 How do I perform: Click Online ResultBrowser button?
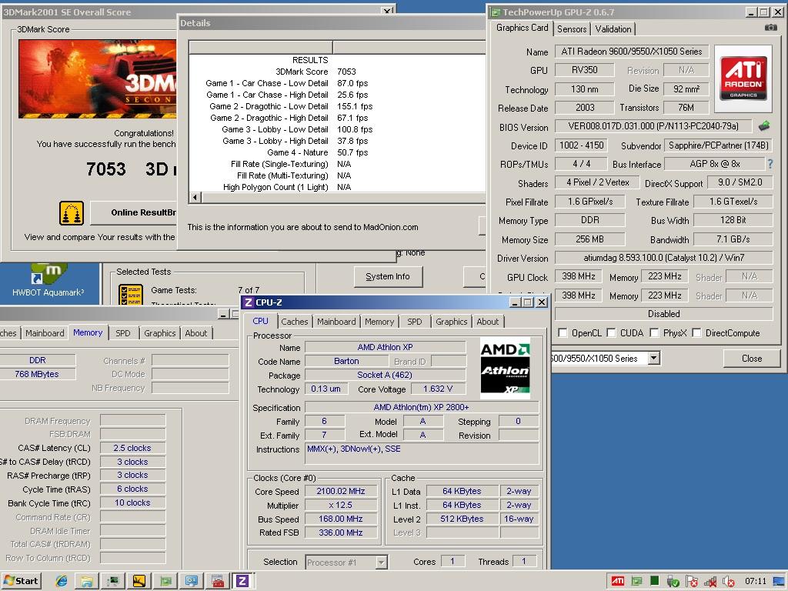pos(134,212)
